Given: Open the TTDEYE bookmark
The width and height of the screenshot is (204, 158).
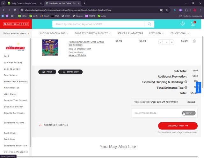Looking at the screenshot, I should 90,16.
